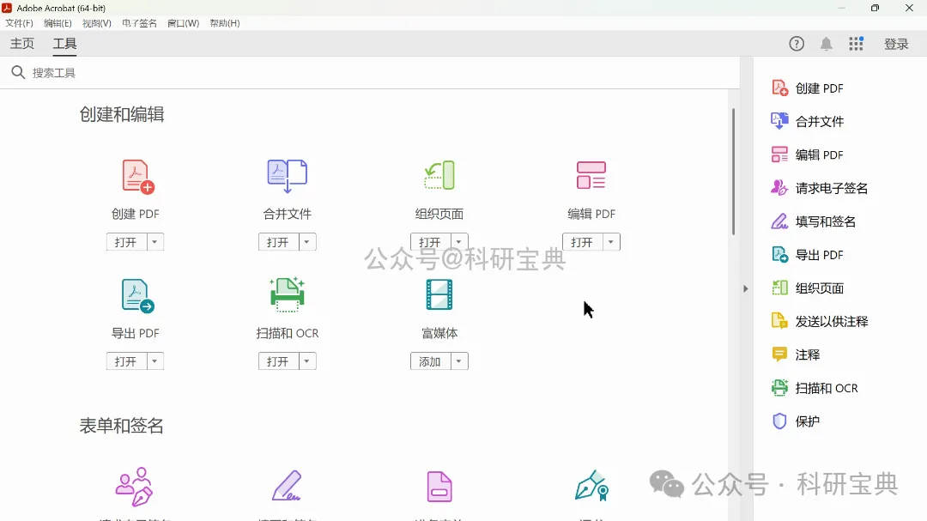The image size is (927, 521).
Task: Expand dropdown arrow beside 组织页面 打开
Action: pyautogui.click(x=458, y=242)
